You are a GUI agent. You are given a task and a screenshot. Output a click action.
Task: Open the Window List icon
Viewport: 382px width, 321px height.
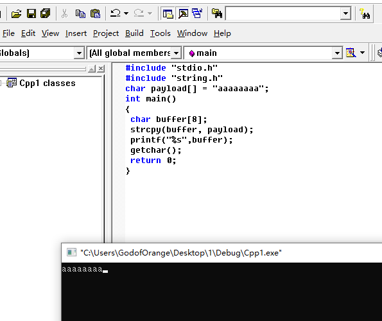click(197, 13)
